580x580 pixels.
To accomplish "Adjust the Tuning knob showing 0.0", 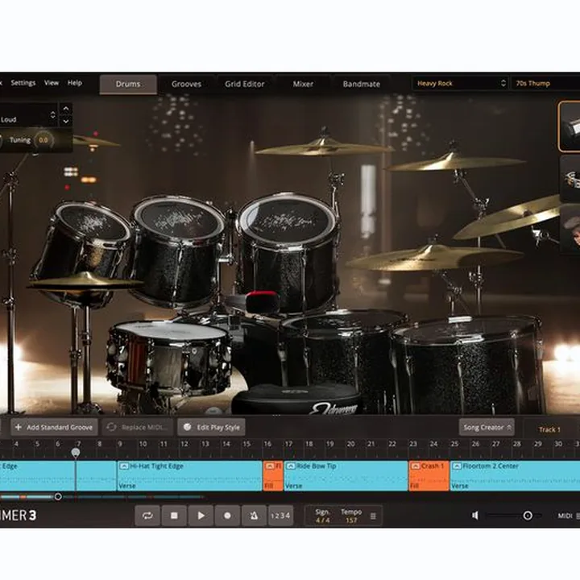I will click(43, 140).
